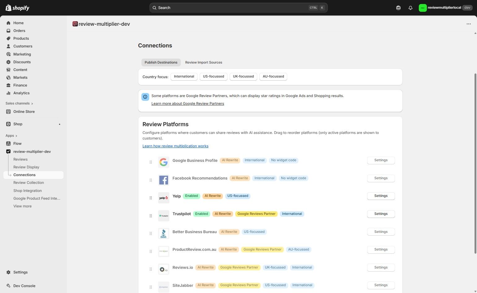Click the Facebook Recommendations logo
This screenshot has height=293, width=477.
click(163, 180)
